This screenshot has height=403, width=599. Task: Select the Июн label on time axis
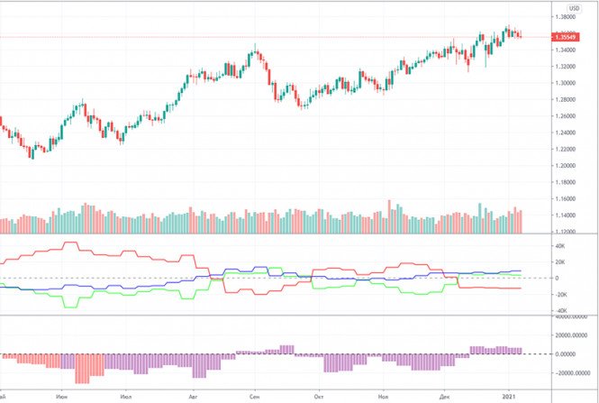click(62, 396)
